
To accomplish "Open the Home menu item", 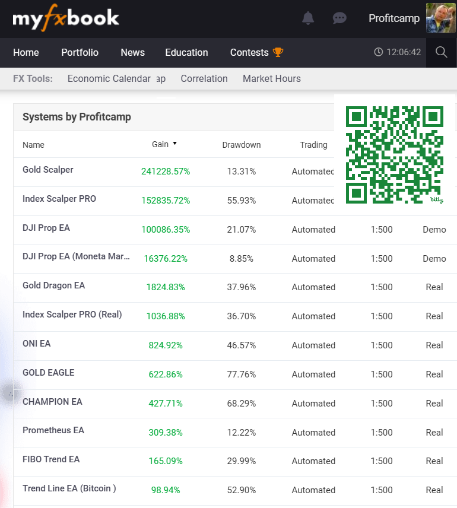I will click(x=26, y=52).
